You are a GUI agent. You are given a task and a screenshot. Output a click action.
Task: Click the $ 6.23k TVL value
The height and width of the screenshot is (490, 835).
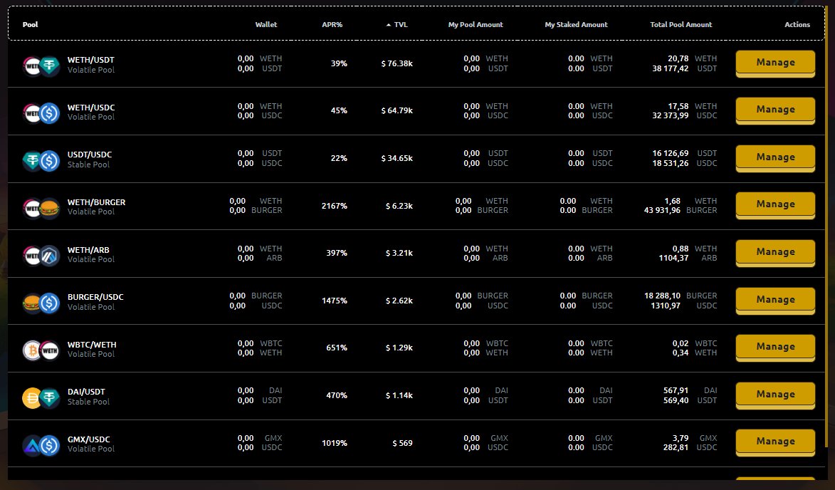tap(399, 206)
